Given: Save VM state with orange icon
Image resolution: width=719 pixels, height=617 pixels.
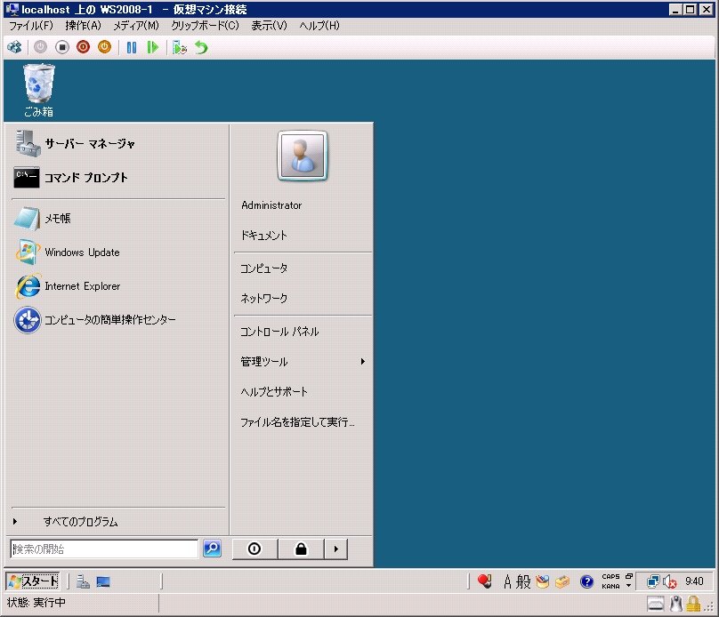Looking at the screenshot, I should point(104,47).
